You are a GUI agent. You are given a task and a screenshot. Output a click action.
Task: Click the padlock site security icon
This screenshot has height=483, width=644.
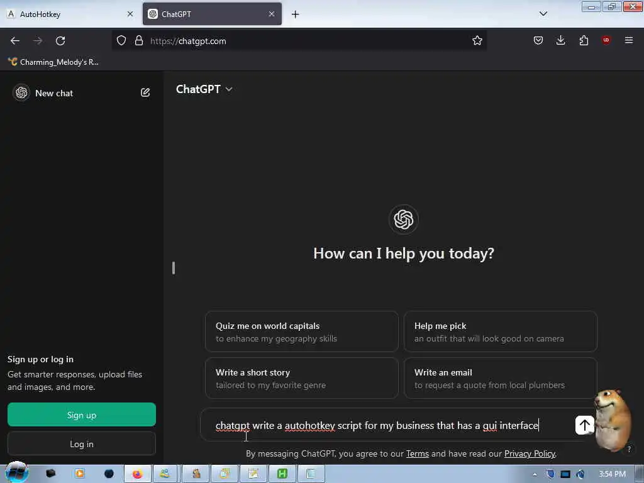pos(139,40)
